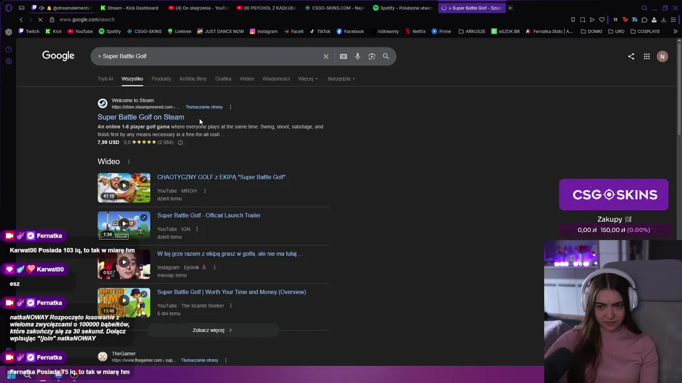Open the on-screen keyboard in search box
Image resolution: width=682 pixels, height=383 pixels.
343,56
